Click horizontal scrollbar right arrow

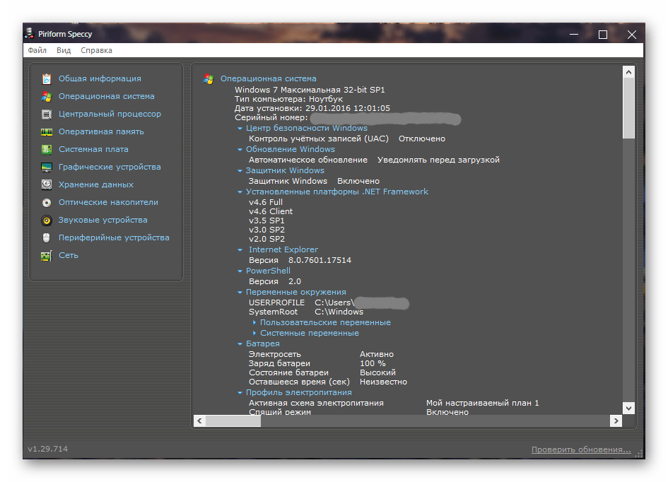616,421
